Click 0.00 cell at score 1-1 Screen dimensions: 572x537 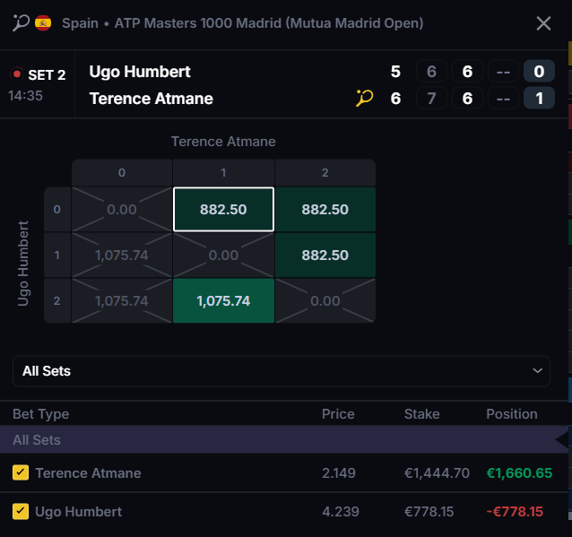223,255
